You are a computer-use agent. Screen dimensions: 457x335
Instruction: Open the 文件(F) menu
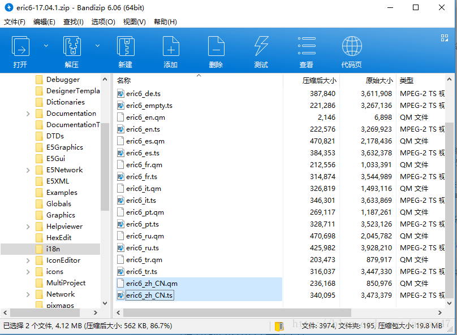pos(15,21)
